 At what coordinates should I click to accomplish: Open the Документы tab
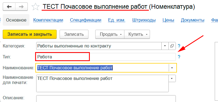coord(193,20)
